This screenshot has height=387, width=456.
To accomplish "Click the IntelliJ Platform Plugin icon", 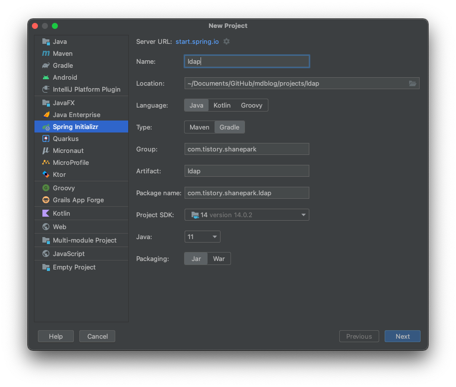I will click(46, 89).
